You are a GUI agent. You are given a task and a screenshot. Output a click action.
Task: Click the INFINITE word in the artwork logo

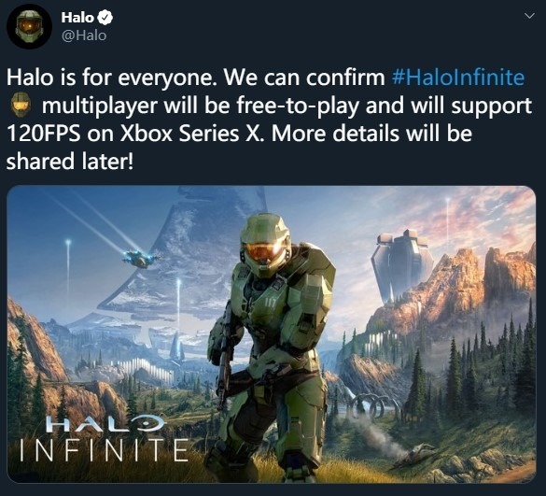[x=104, y=450]
